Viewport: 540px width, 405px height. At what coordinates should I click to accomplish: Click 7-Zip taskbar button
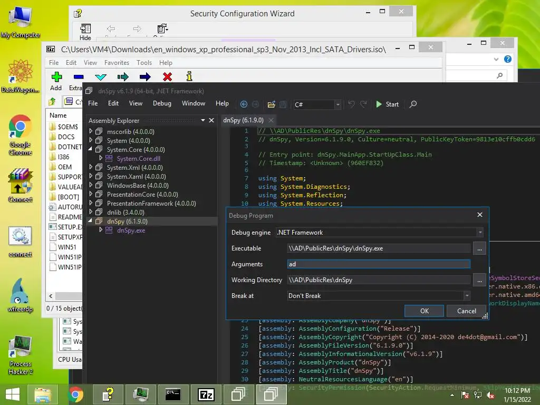206,394
